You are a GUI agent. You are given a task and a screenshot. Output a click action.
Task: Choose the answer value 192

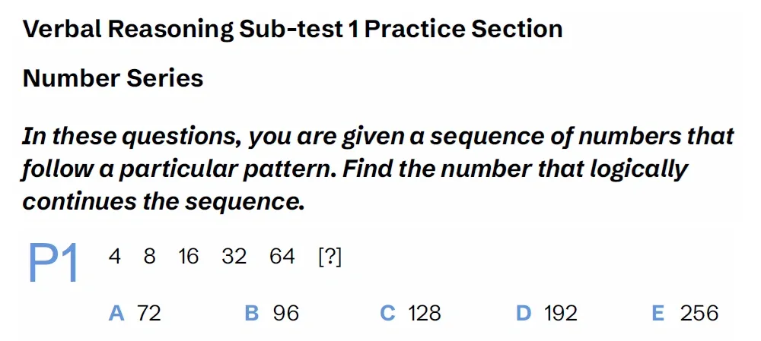pos(561,313)
